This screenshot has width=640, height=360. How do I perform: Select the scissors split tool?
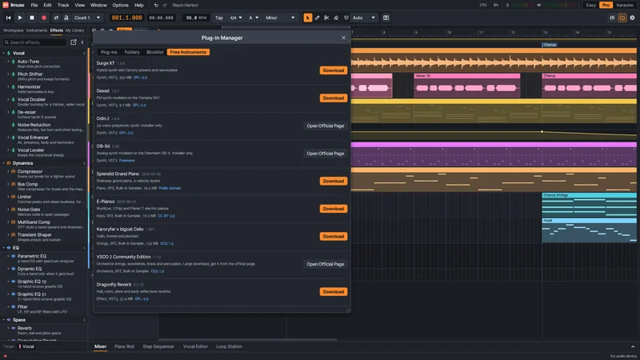pyautogui.click(x=326, y=18)
